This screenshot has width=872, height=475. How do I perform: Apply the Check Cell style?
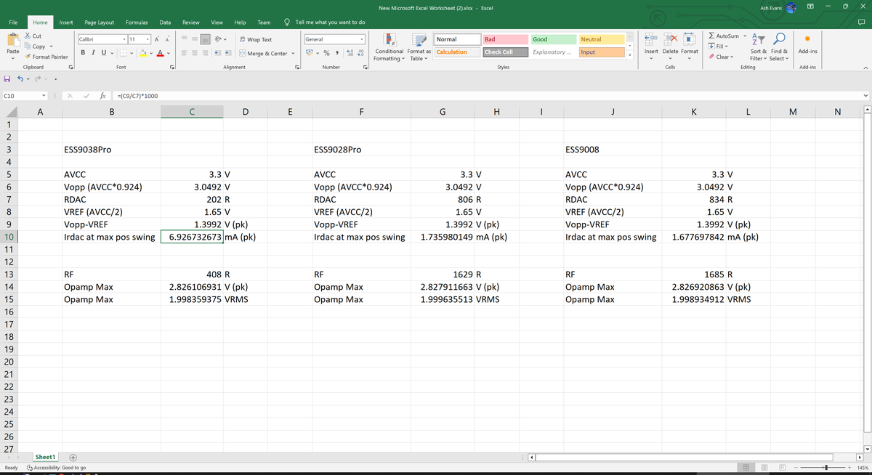[504, 52]
